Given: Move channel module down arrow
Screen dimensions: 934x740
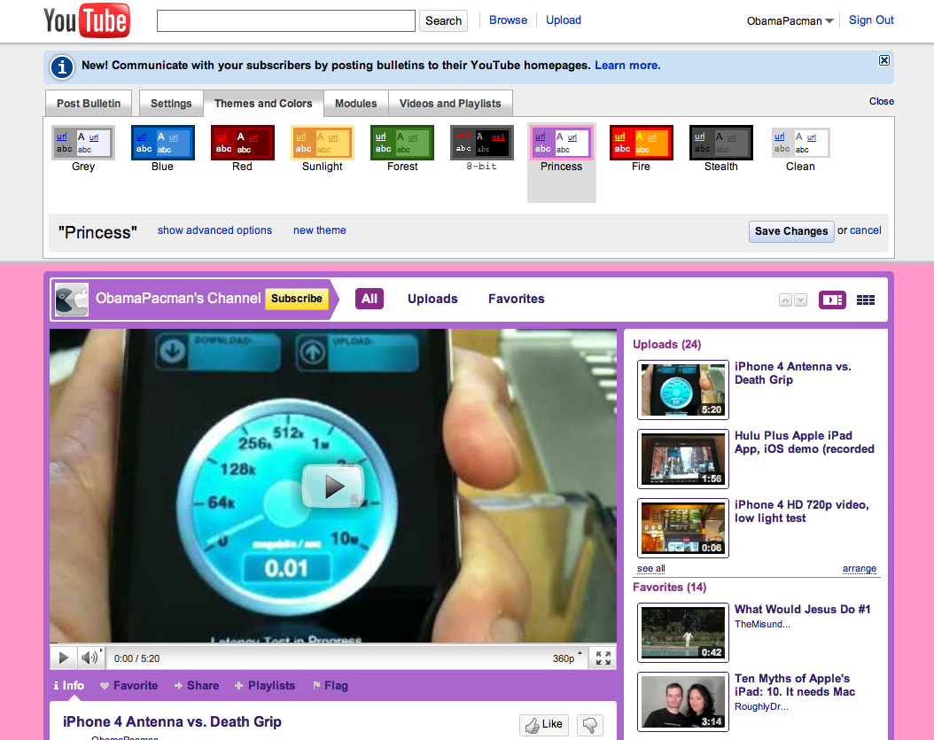Looking at the screenshot, I should tap(800, 300).
